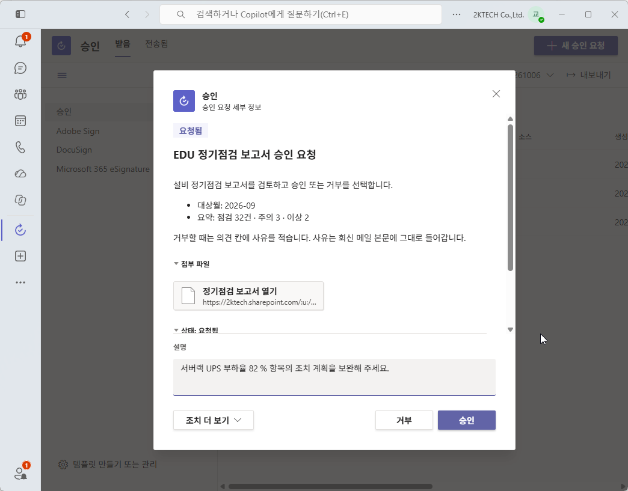
Task: Open the Activity notifications bell
Action: point(20,41)
